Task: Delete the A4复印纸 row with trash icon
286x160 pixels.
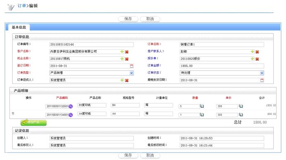Action: pyautogui.click(x=13, y=113)
